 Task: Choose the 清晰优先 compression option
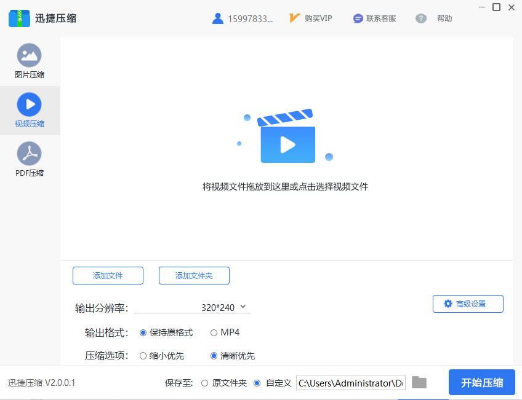[x=214, y=356]
